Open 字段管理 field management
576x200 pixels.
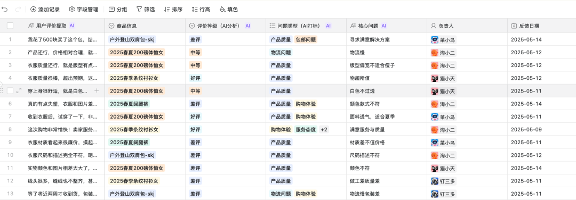pos(83,9)
